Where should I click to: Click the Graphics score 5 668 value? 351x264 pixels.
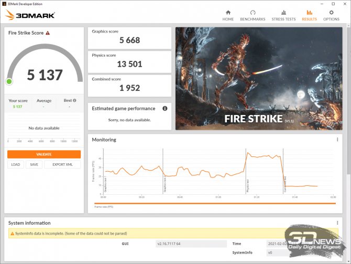(129, 40)
